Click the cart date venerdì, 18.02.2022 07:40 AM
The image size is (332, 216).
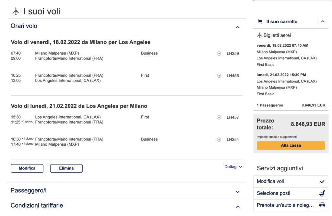[x=282, y=45]
